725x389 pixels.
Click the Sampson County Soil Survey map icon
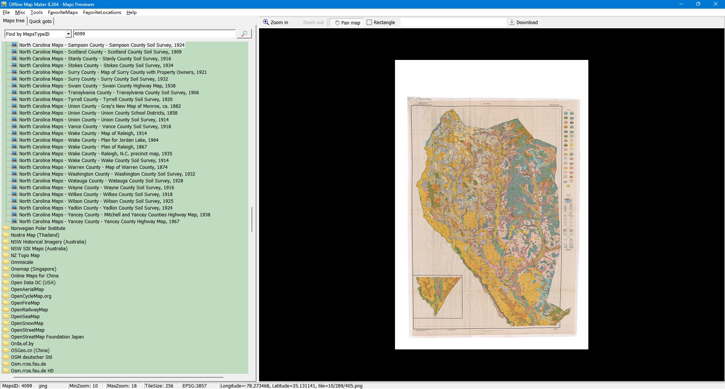(x=14, y=45)
